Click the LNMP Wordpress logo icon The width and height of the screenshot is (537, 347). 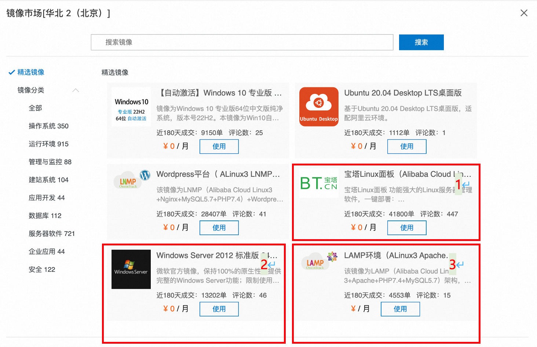click(132, 179)
